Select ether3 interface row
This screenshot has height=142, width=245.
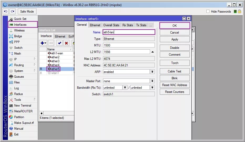pos(57,61)
